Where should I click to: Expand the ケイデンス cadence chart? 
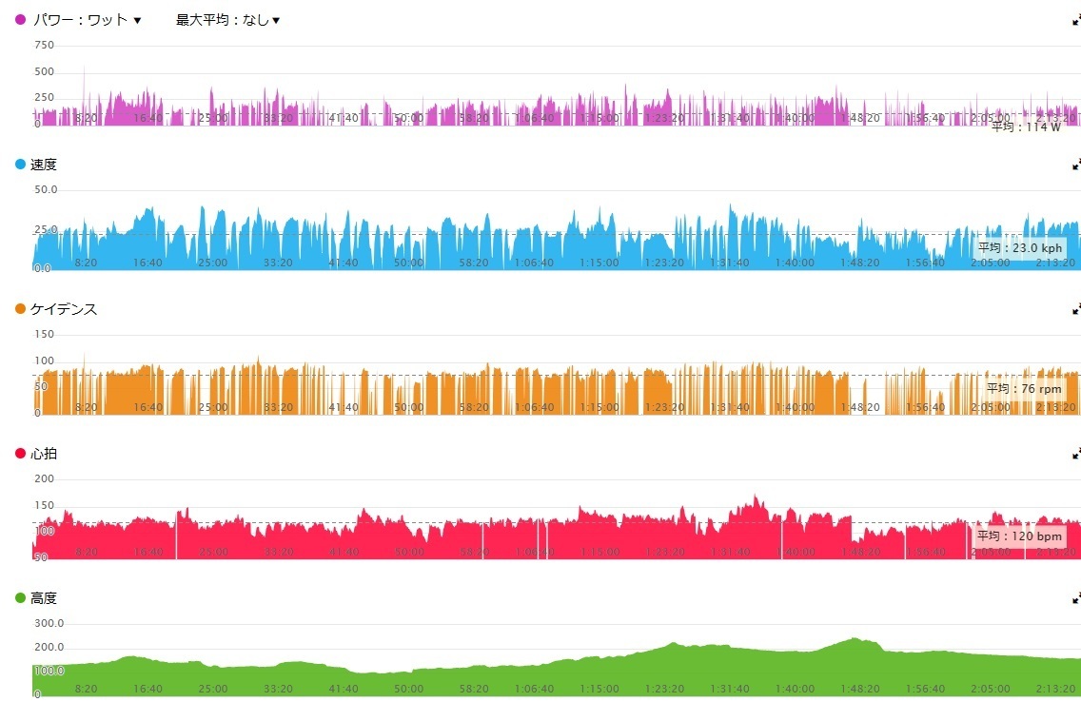click(1076, 309)
